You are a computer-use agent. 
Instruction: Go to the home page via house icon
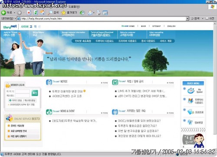pyautogui.click(x=43, y=13)
